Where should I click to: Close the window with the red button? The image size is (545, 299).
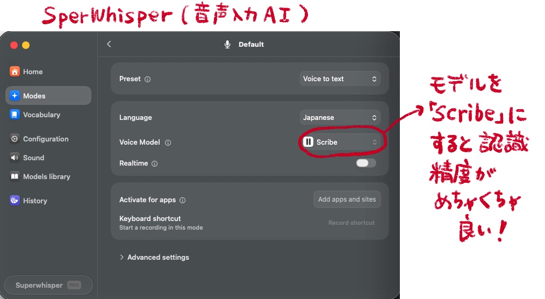14,45
